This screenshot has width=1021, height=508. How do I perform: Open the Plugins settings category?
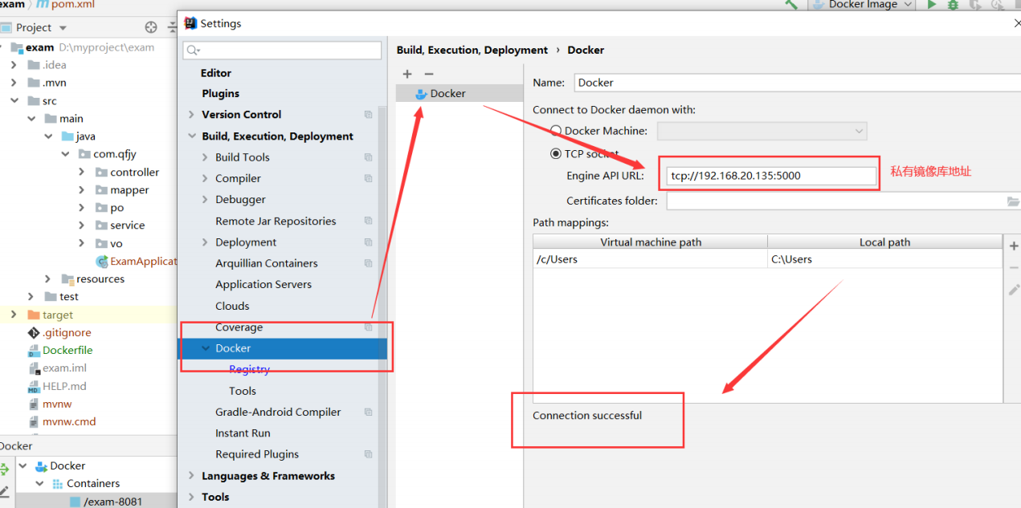tap(221, 94)
